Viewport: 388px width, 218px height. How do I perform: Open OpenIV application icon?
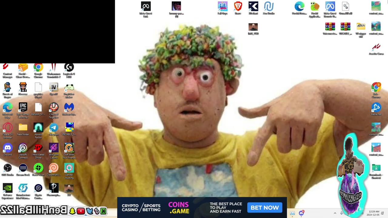click(54, 89)
